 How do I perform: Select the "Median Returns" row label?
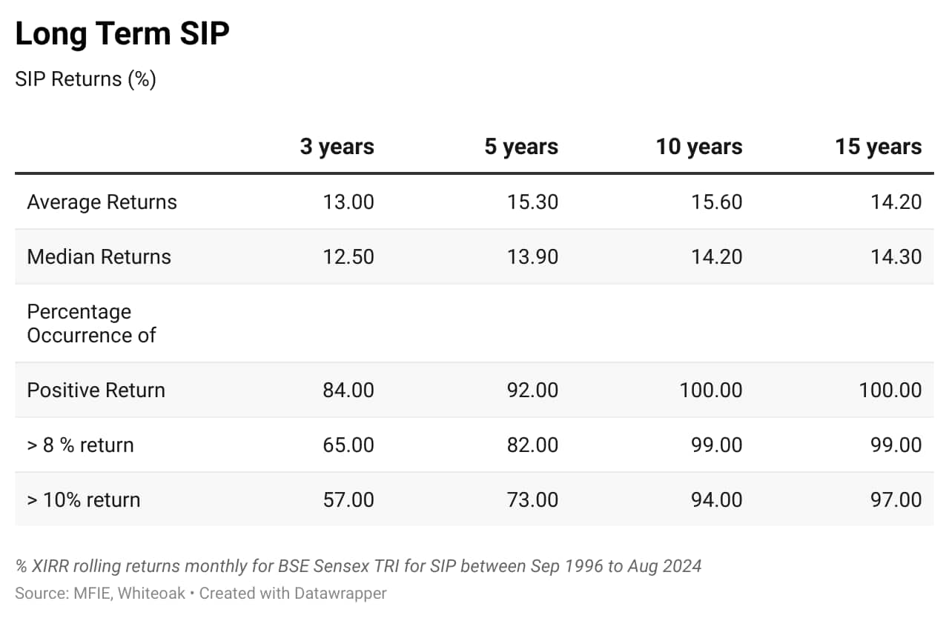point(99,257)
